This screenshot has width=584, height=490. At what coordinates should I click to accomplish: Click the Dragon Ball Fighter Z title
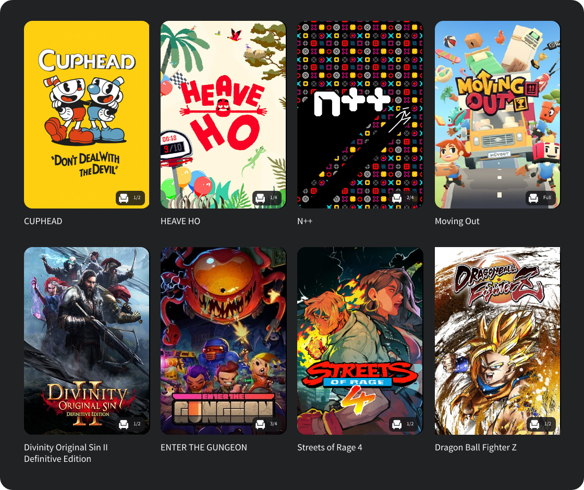pyautogui.click(x=476, y=448)
